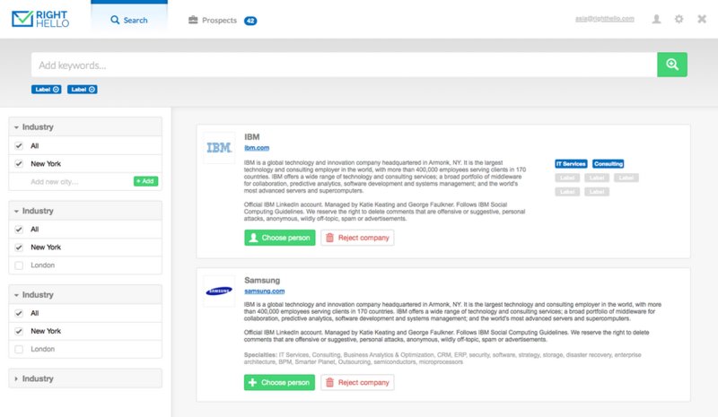Click the Samsung company logo

219,291
